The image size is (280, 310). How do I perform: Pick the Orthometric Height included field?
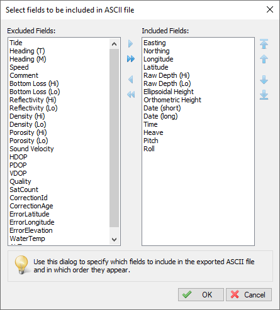click(x=172, y=100)
